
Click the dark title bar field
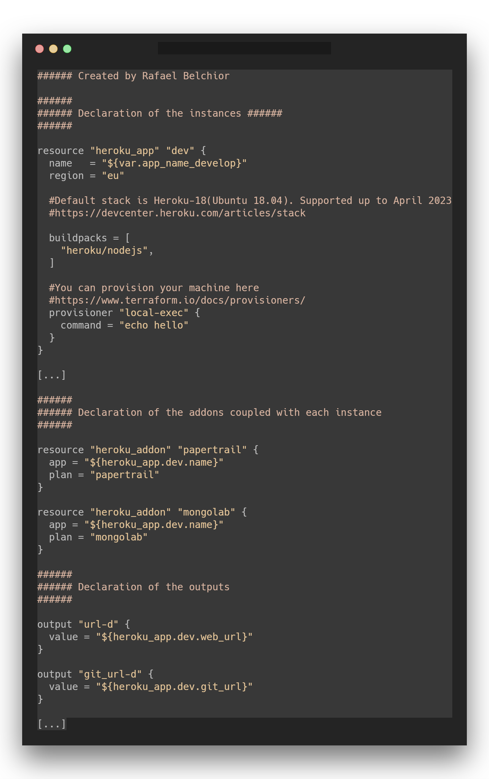[x=244, y=48]
